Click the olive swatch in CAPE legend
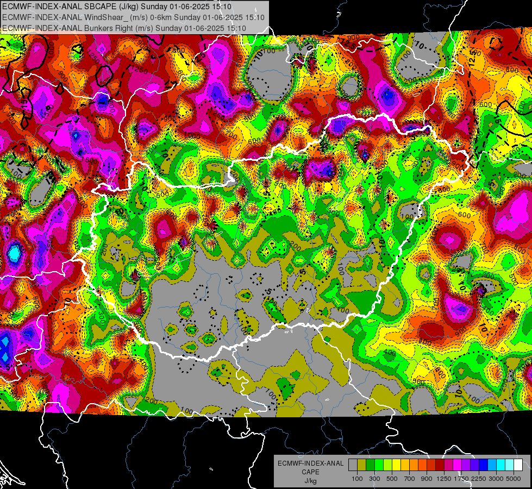 point(362,465)
